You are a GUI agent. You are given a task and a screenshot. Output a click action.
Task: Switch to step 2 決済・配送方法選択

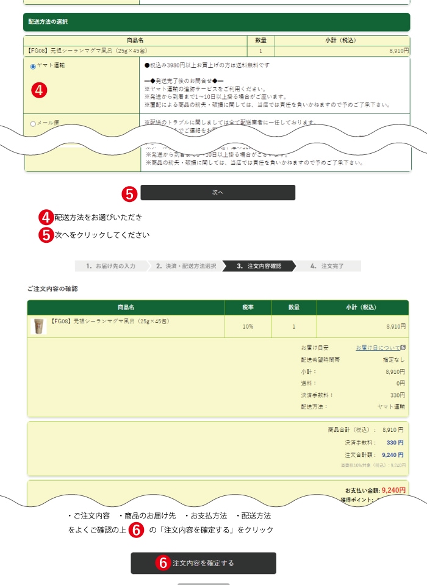coord(185,266)
